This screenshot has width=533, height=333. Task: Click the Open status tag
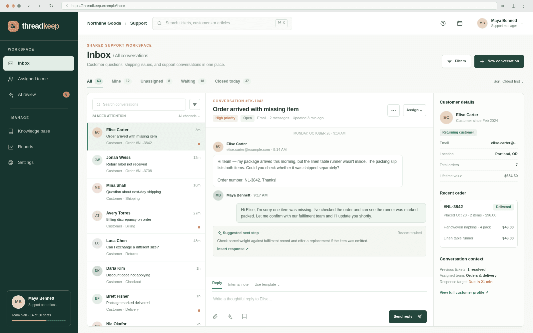pyautogui.click(x=248, y=118)
